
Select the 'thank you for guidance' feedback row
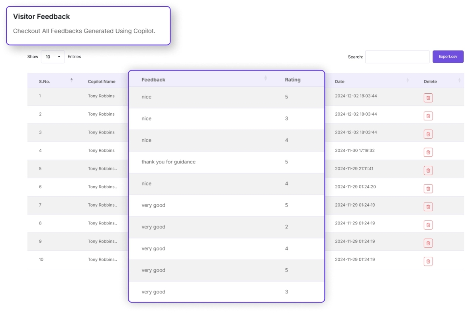click(168, 162)
